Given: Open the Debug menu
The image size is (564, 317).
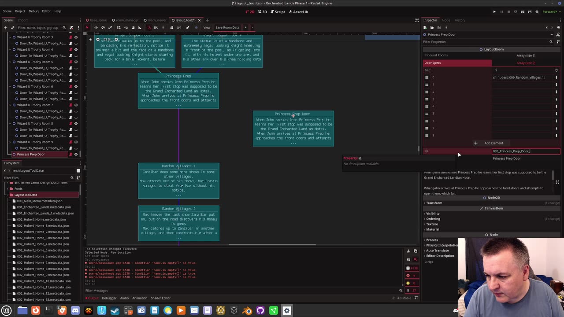Looking at the screenshot, I should coord(33,11).
